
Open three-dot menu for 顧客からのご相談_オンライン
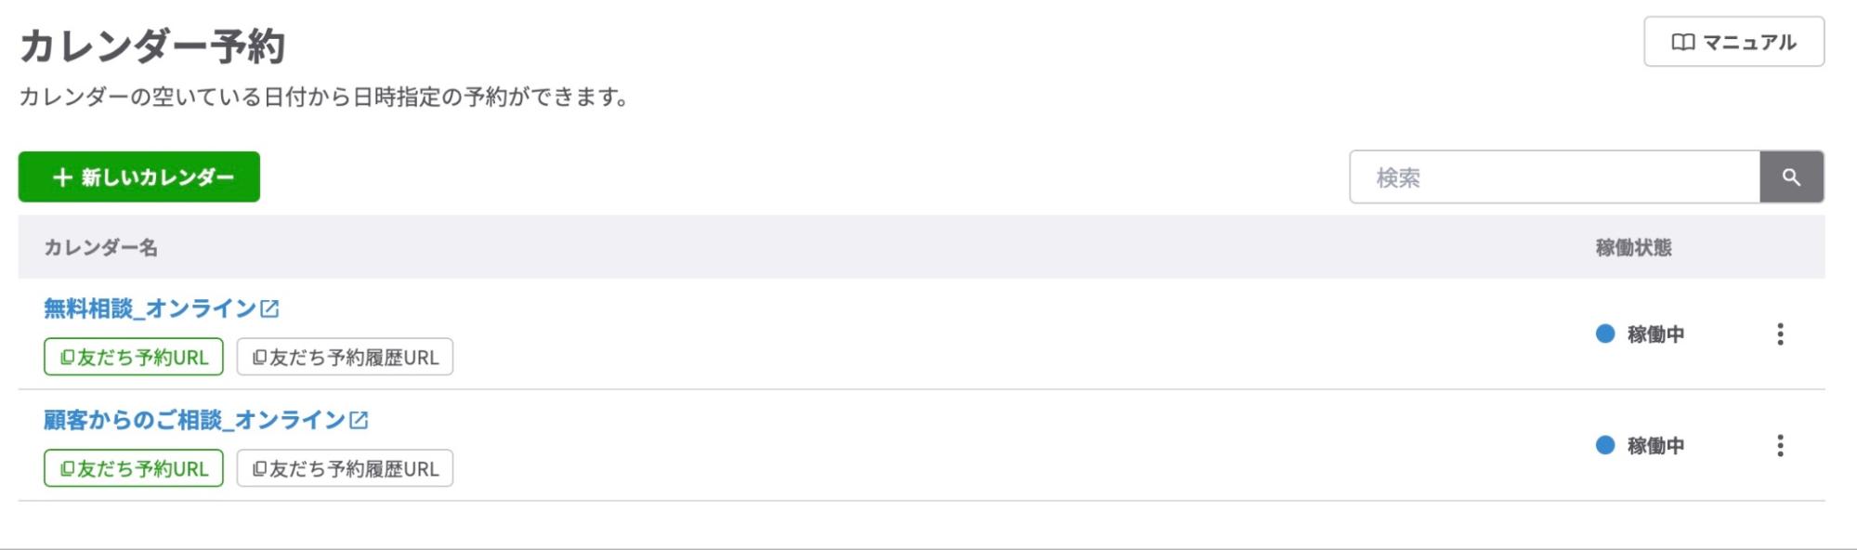pos(1780,446)
